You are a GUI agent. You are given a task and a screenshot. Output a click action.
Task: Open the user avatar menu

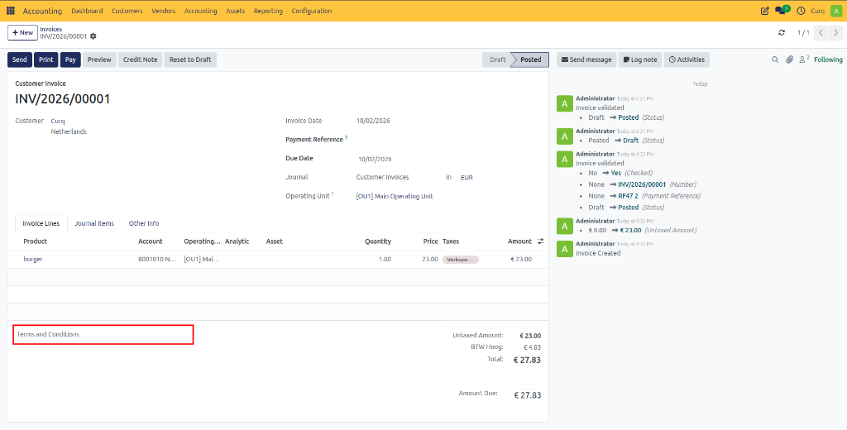[836, 11]
